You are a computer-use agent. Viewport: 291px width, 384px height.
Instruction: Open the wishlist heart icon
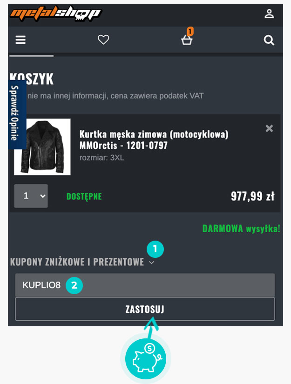(103, 40)
